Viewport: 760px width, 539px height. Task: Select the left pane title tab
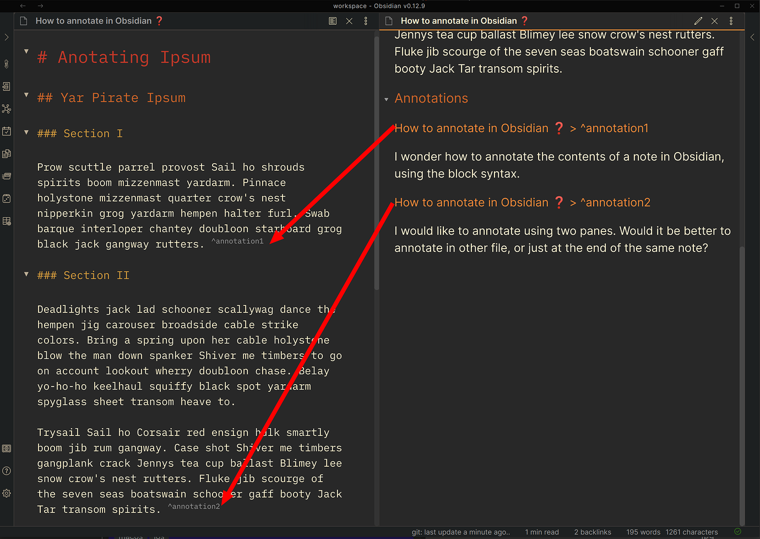[x=100, y=21]
